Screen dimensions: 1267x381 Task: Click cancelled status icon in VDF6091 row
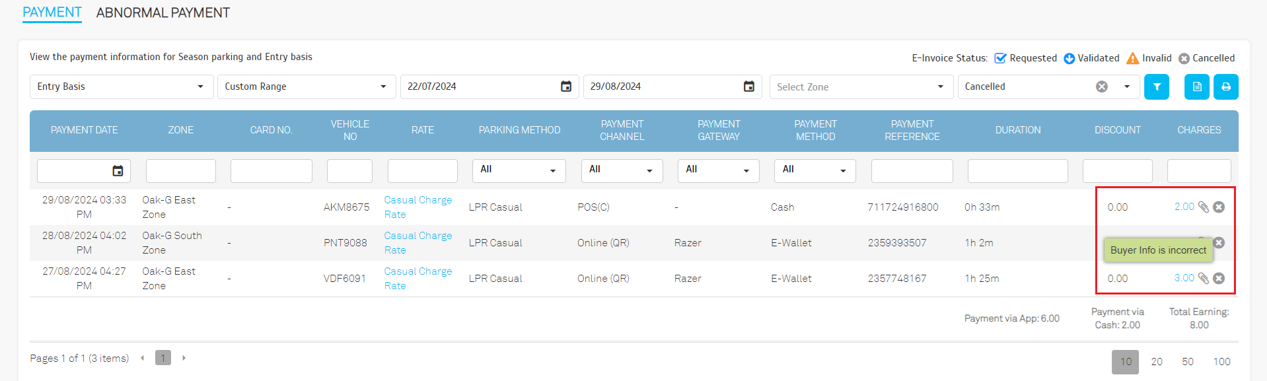click(1219, 279)
